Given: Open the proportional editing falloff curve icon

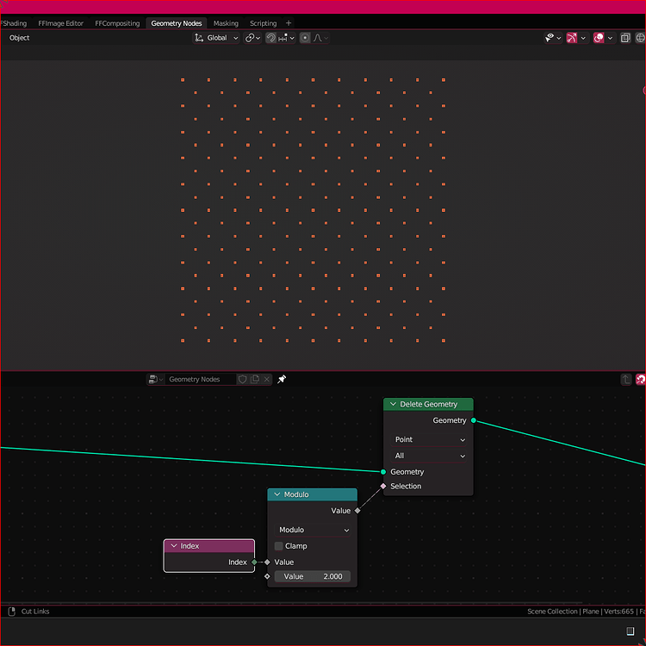Looking at the screenshot, I should (x=317, y=38).
